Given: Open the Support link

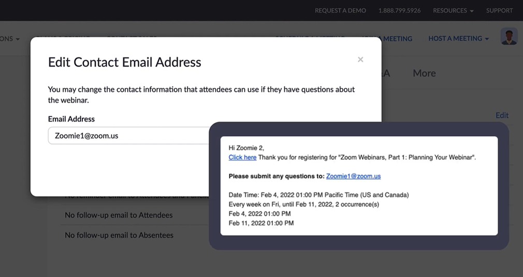Looking at the screenshot, I should pos(499,11).
